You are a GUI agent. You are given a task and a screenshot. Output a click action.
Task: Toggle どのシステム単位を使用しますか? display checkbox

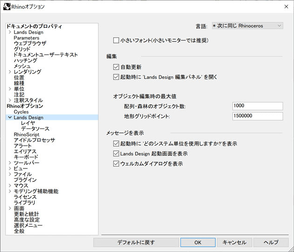[x=116, y=144]
